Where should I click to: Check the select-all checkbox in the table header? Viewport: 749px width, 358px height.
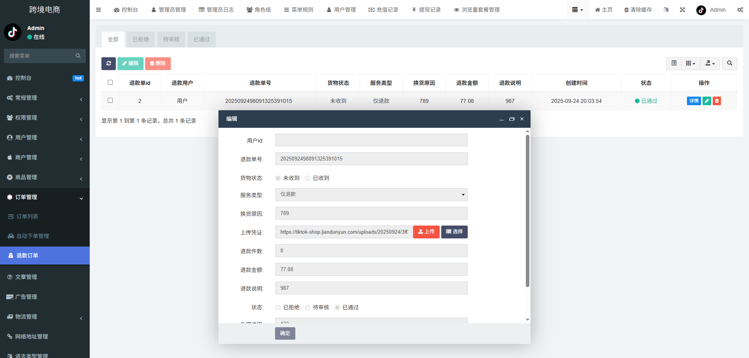pos(110,82)
